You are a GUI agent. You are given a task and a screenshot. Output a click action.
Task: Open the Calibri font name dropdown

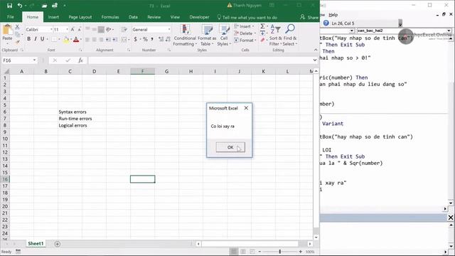51,29
